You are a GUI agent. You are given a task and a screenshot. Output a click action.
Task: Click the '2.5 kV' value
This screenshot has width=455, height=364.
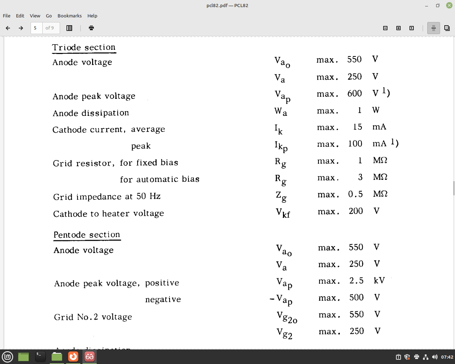(x=367, y=280)
